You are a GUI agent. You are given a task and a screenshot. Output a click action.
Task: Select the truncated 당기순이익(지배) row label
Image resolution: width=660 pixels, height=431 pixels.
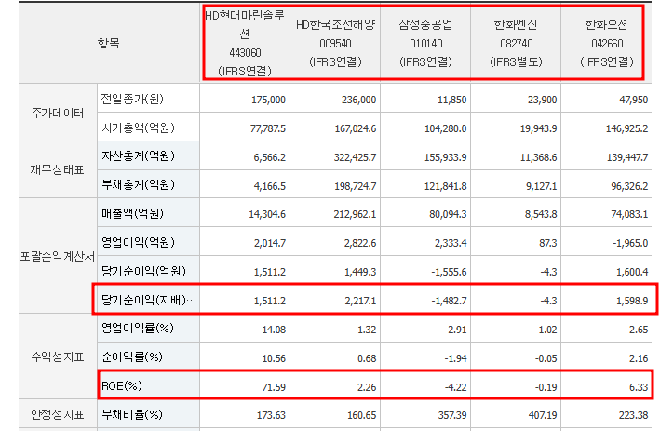[x=149, y=300]
